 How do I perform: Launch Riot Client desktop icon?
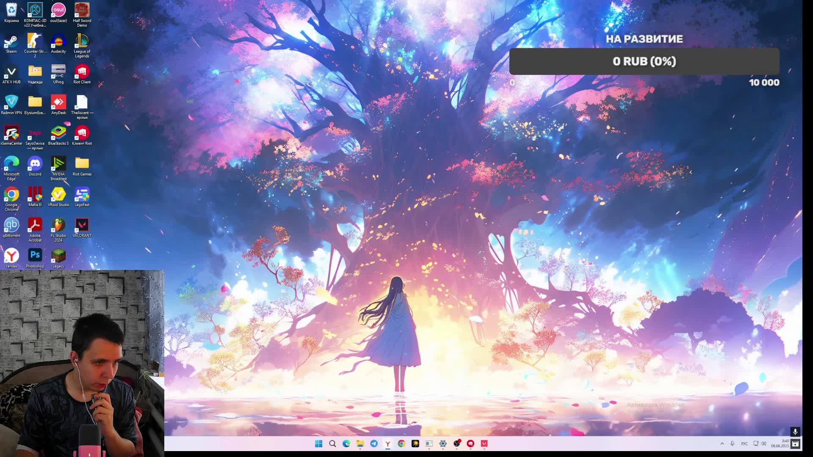82,74
